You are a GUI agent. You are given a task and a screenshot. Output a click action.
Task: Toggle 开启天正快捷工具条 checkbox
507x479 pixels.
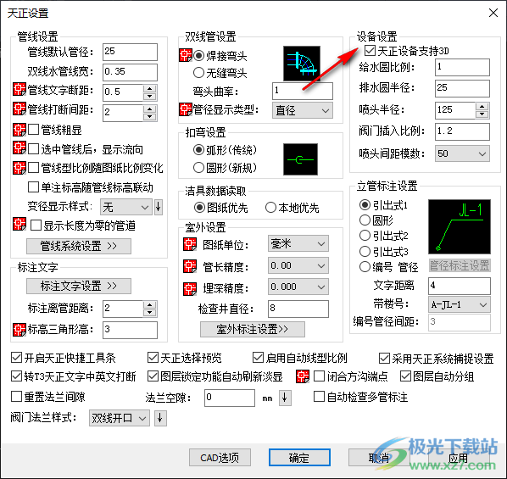coord(16,358)
